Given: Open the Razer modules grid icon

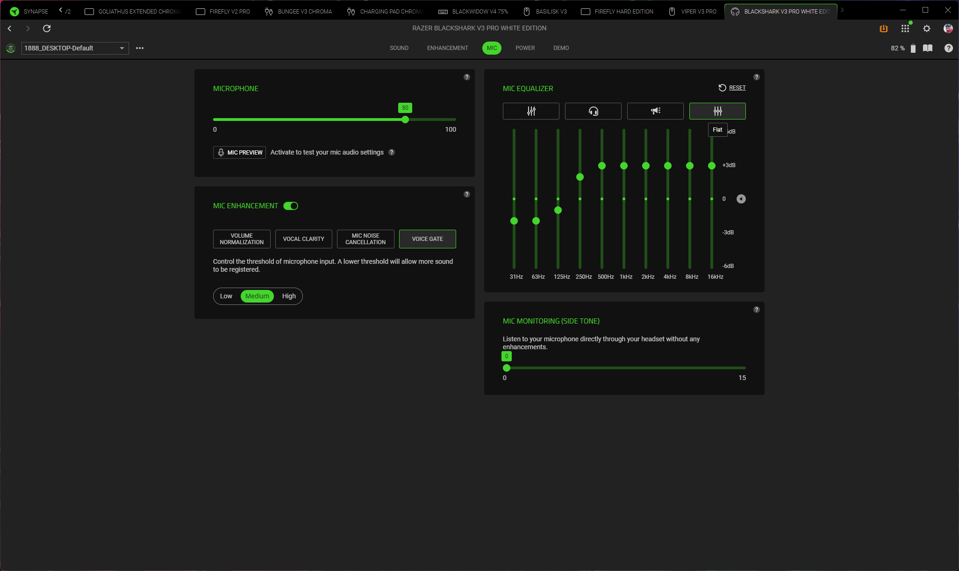Looking at the screenshot, I should 905,28.
